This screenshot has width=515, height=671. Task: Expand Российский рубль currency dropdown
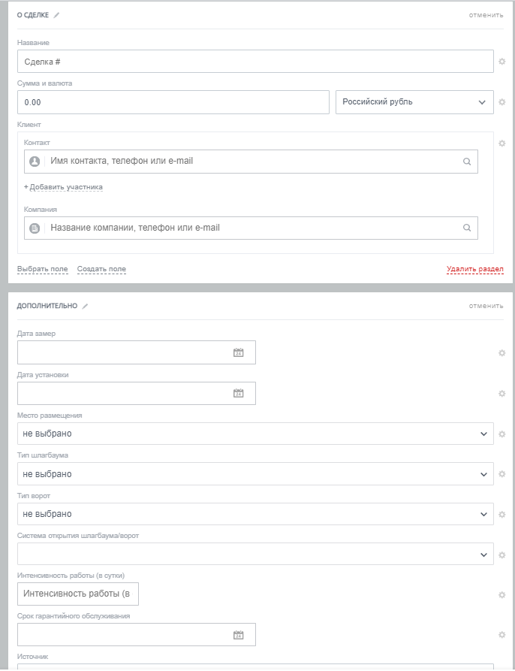click(414, 102)
